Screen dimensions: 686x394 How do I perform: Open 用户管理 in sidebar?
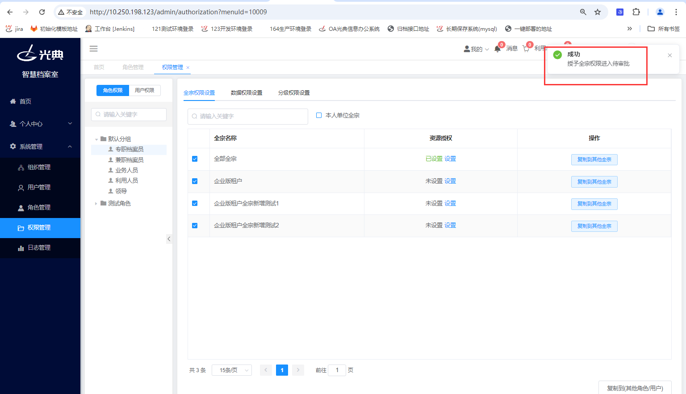click(40, 187)
